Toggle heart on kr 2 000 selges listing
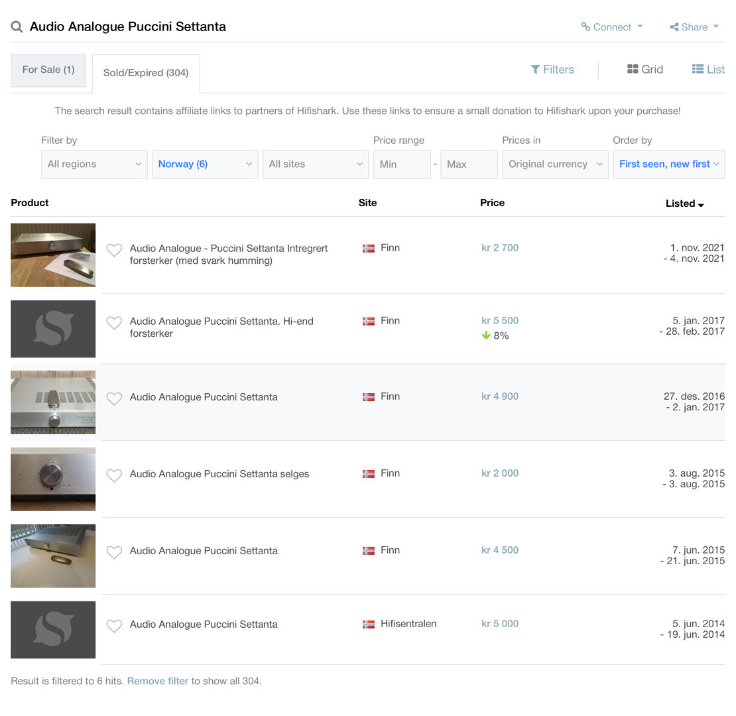Screen dimensions: 736x716 [114, 475]
